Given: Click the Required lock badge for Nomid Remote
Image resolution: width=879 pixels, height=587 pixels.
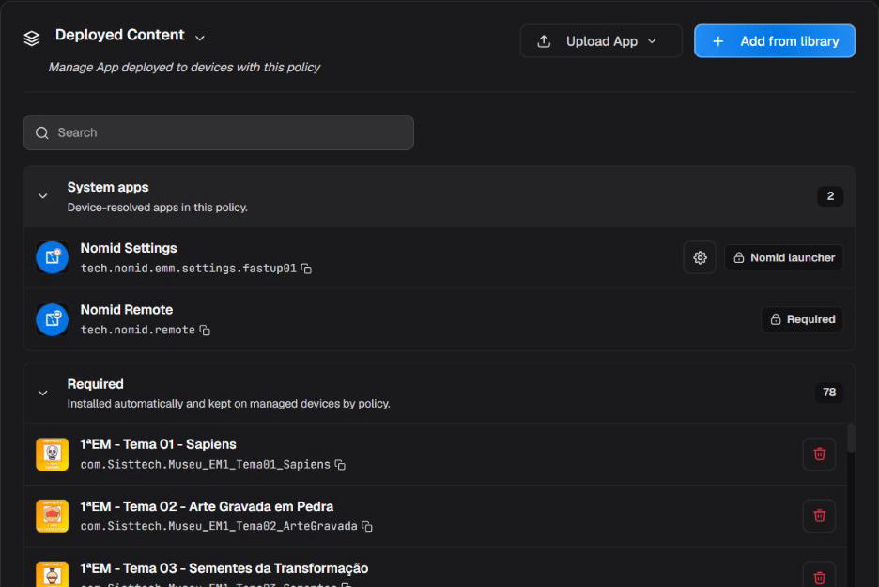Looking at the screenshot, I should (802, 319).
